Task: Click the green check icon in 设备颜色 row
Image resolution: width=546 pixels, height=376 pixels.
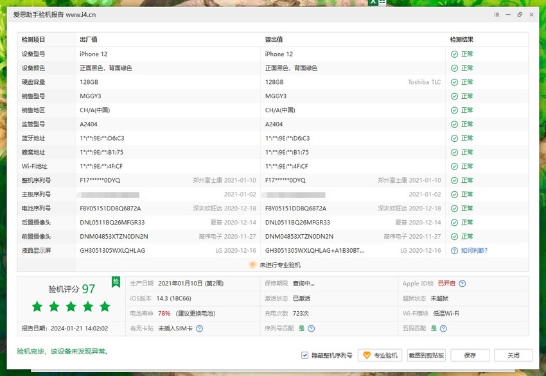Action: 454,68
